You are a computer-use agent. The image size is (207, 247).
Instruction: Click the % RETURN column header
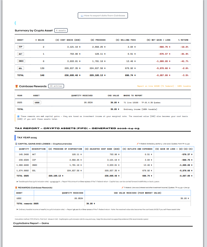point(183,40)
